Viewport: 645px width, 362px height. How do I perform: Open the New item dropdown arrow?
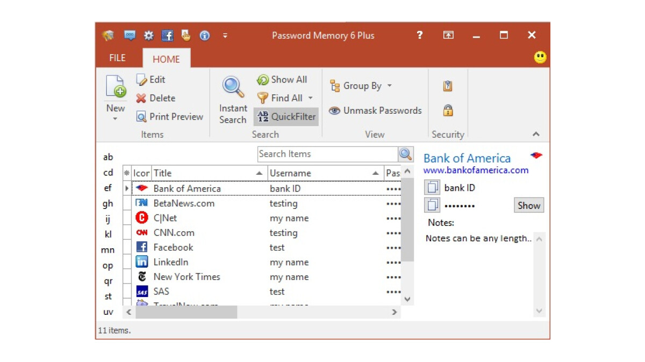(x=115, y=119)
